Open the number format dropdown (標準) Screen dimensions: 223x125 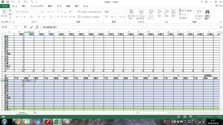tap(125, 12)
